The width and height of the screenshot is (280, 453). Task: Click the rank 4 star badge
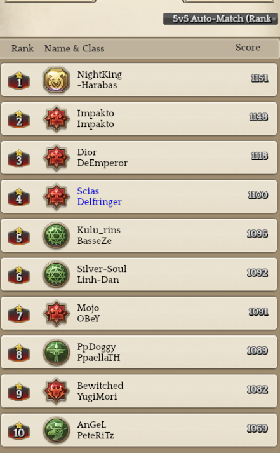click(x=19, y=197)
